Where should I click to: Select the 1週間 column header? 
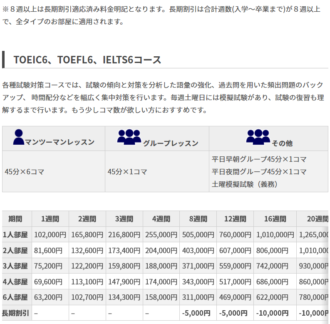click(50, 219)
